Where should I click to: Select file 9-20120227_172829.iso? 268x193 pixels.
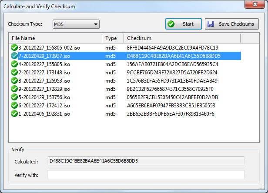[44, 89]
